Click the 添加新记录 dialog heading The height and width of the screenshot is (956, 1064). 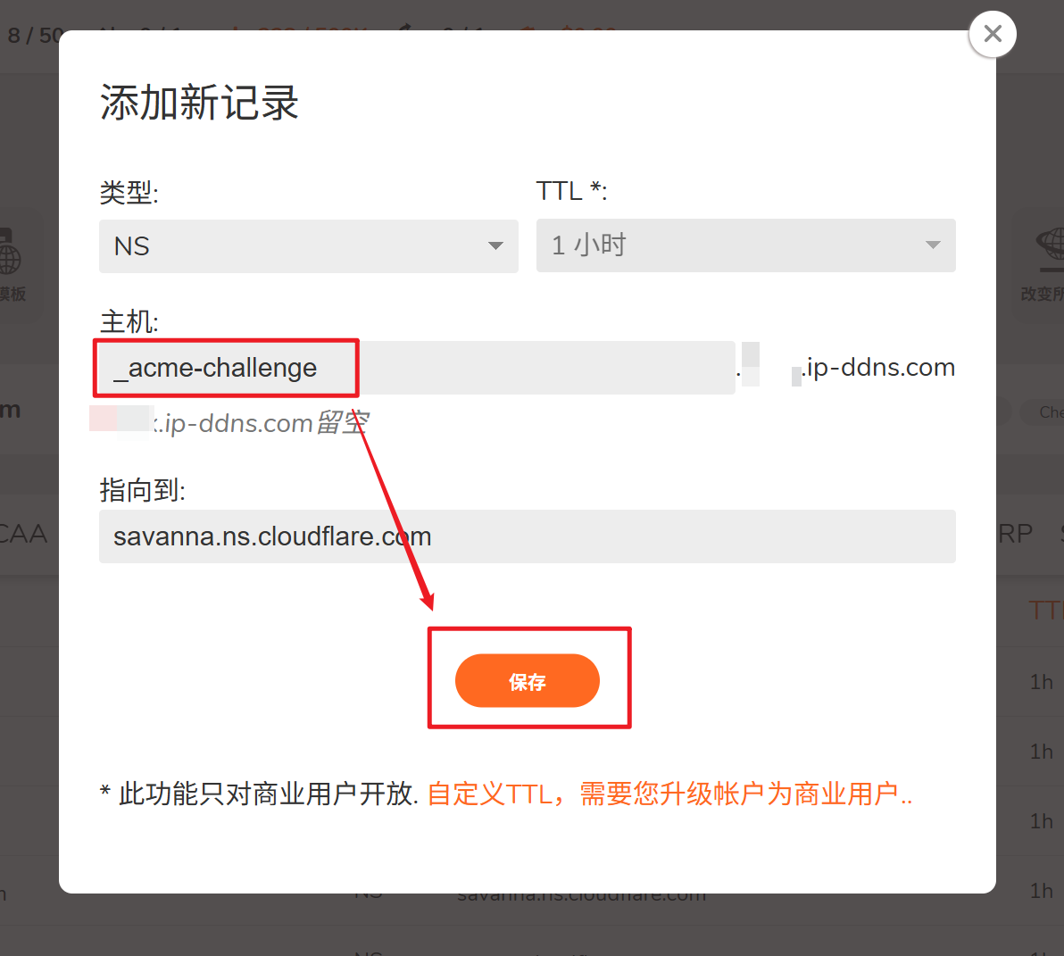point(200,104)
